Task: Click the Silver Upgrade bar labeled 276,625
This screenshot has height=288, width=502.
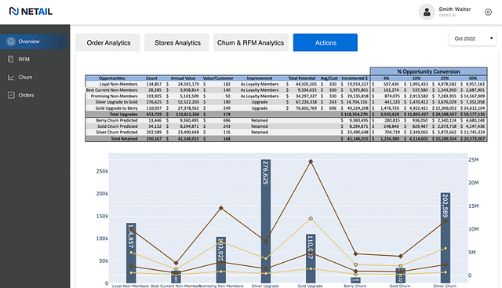Action: (266, 221)
